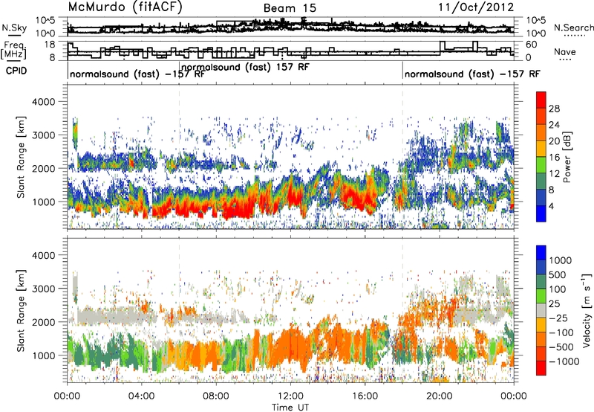Click the 11/Oct/2012 date label

coord(476,7)
